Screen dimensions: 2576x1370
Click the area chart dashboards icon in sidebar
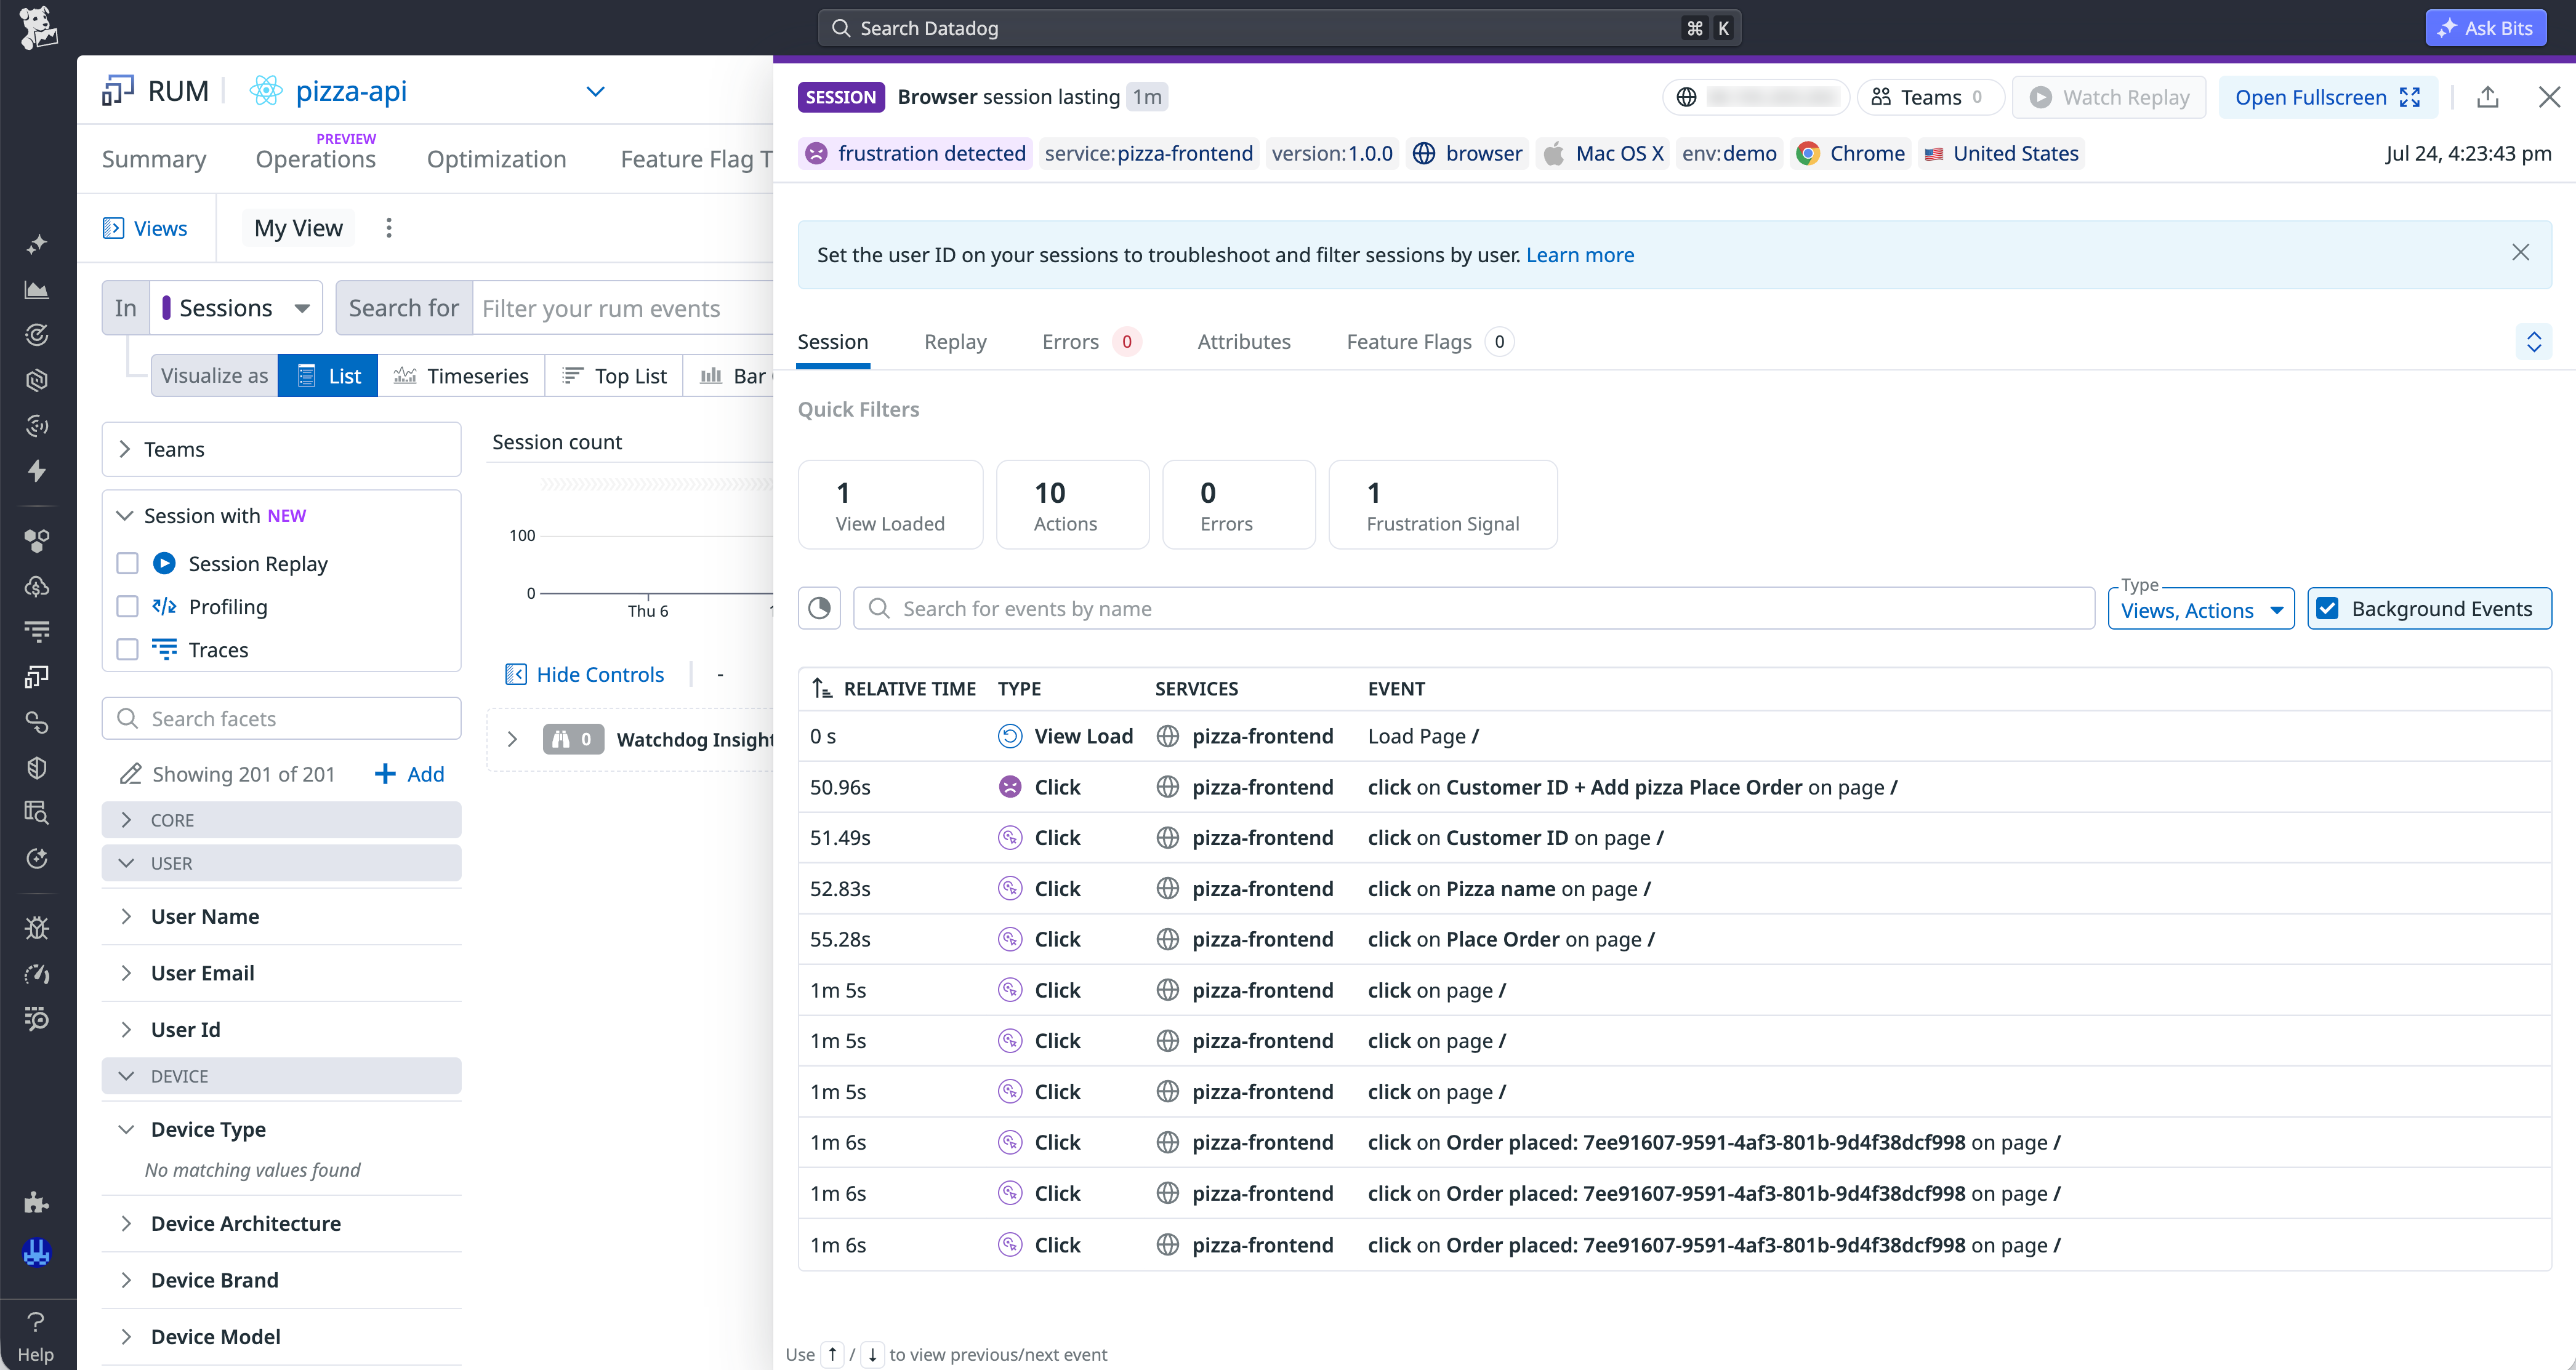pos(37,290)
